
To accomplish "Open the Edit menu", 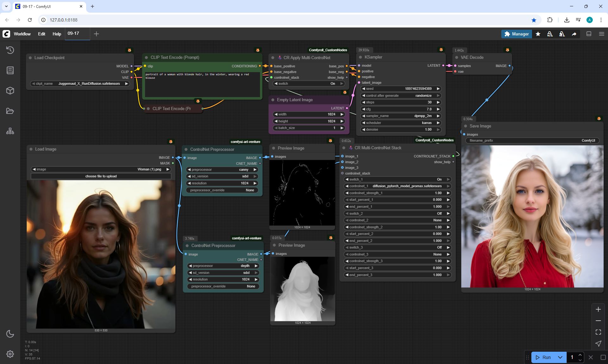I will click(41, 34).
